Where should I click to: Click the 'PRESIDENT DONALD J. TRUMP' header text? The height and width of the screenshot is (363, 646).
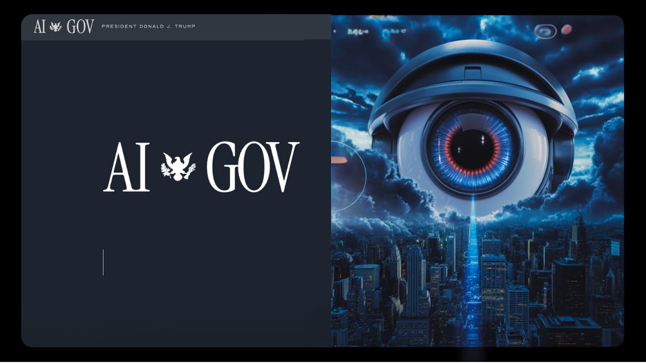[x=148, y=26]
